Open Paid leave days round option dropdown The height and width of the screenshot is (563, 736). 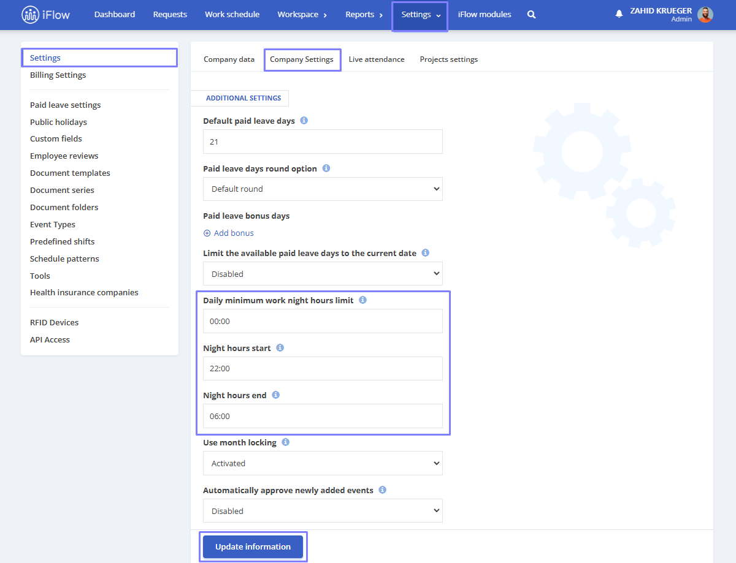[323, 189]
